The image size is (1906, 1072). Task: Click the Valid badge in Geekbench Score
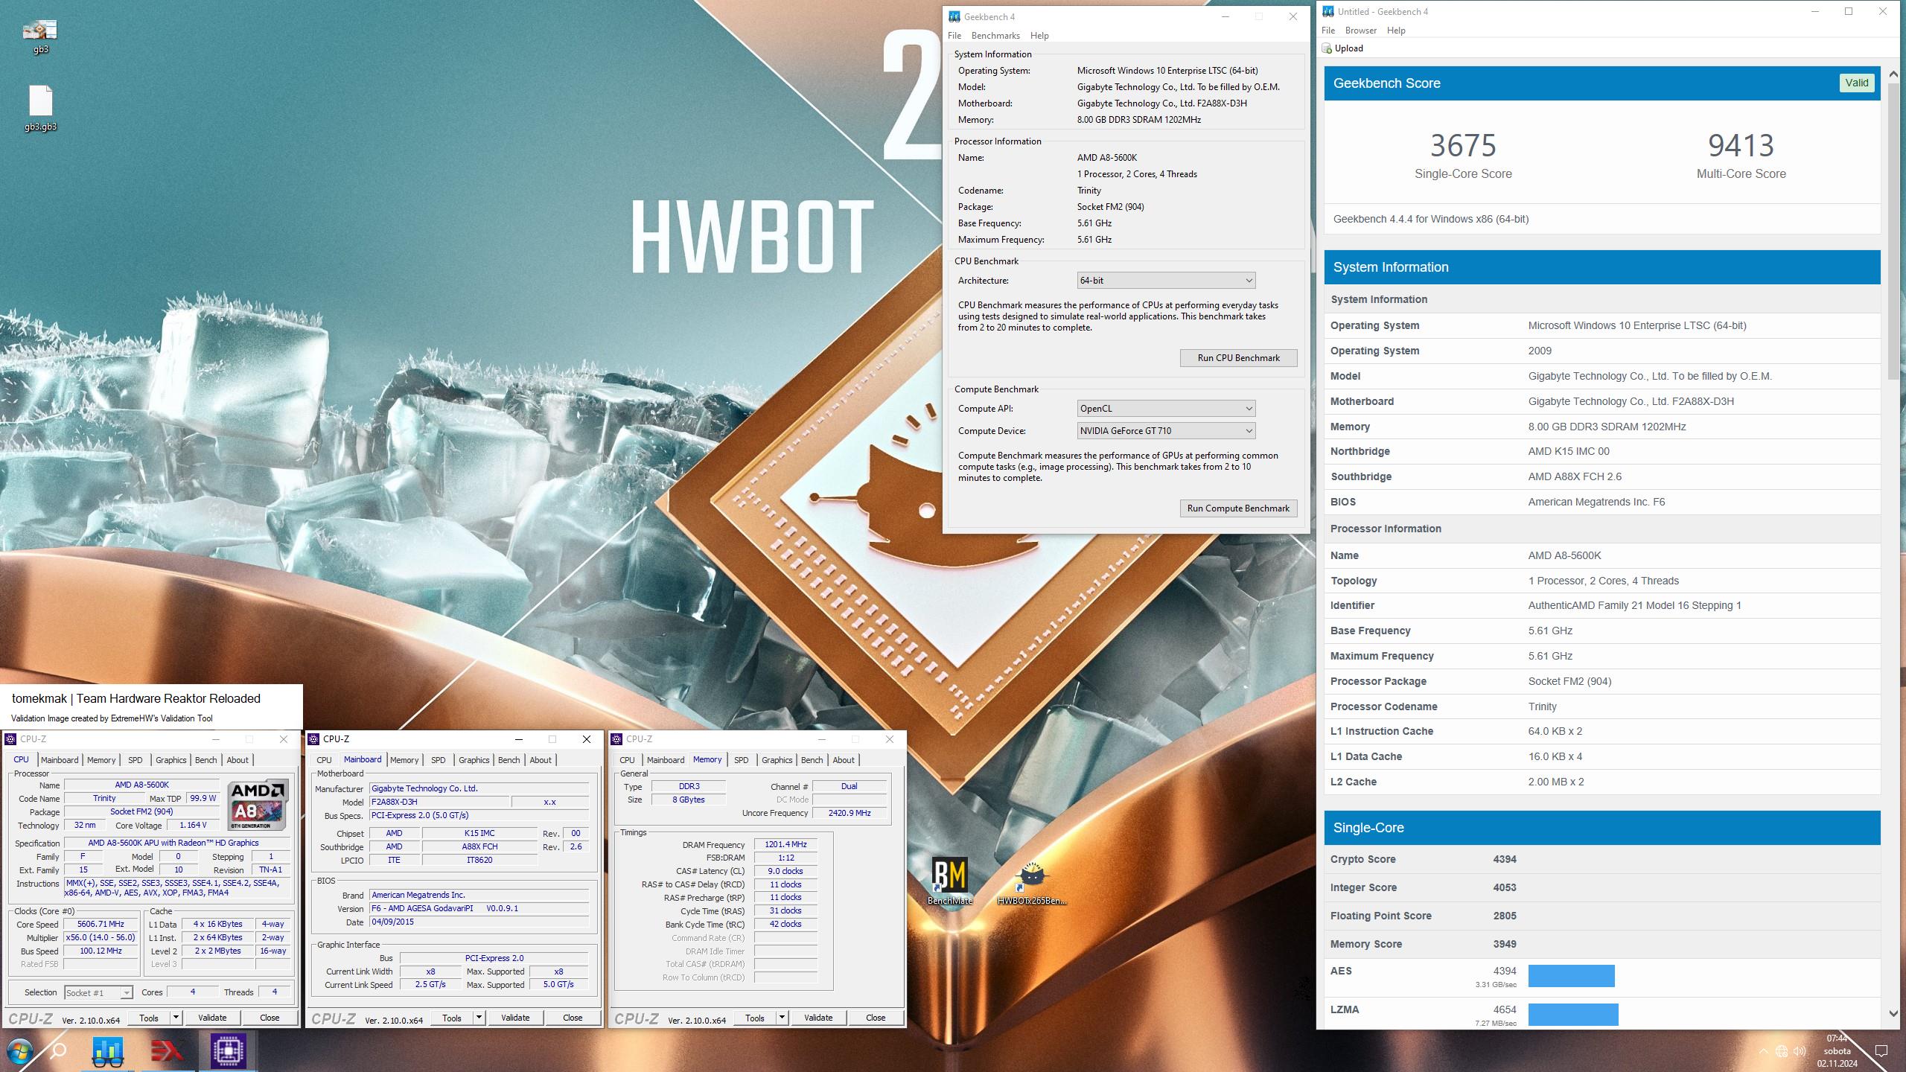[x=1856, y=83]
